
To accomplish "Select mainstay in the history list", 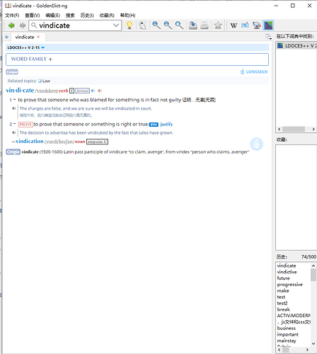I will coord(287,341).
